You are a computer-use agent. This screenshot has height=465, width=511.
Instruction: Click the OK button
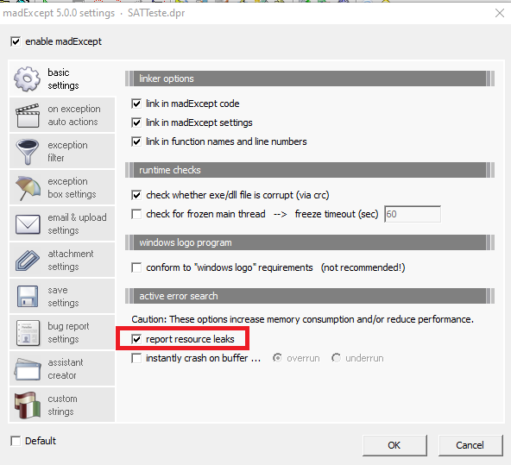[394, 445]
